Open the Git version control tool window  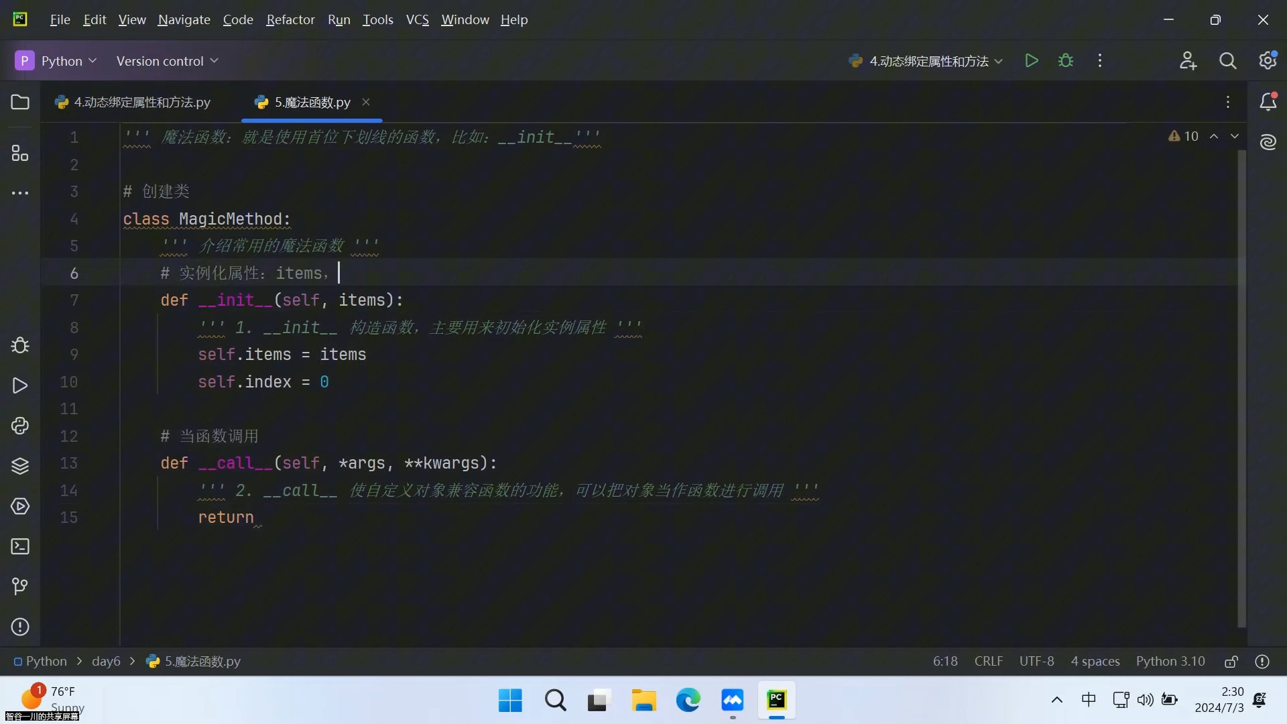20,587
